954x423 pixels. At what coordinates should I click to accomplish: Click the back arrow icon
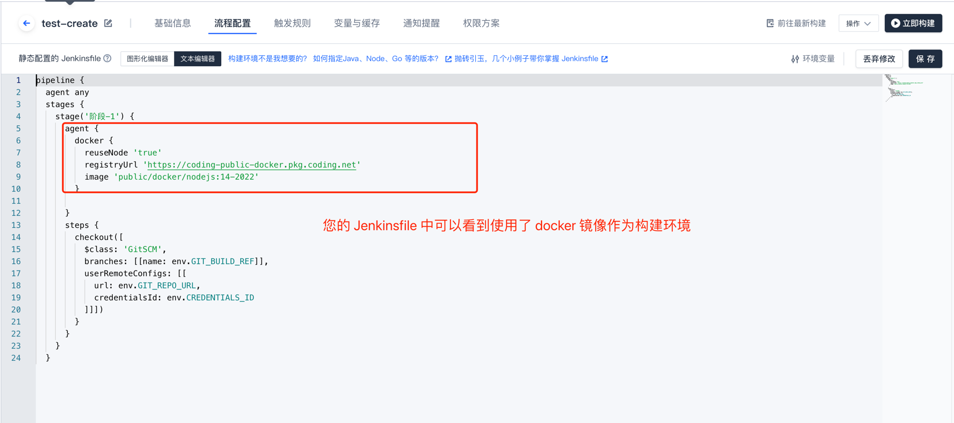(x=26, y=24)
